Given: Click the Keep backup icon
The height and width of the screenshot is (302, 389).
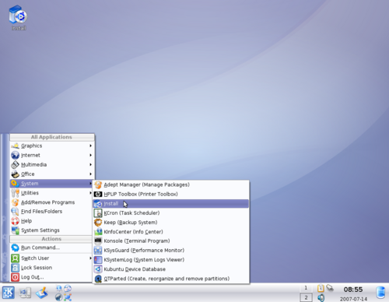Looking at the screenshot, I should click(98, 223).
